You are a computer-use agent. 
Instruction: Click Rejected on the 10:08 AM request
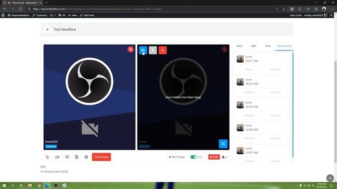tap(249, 138)
